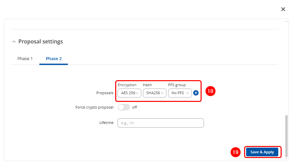Open the PFS group dropdown
Screen dimensions: 291x165
[180, 93]
